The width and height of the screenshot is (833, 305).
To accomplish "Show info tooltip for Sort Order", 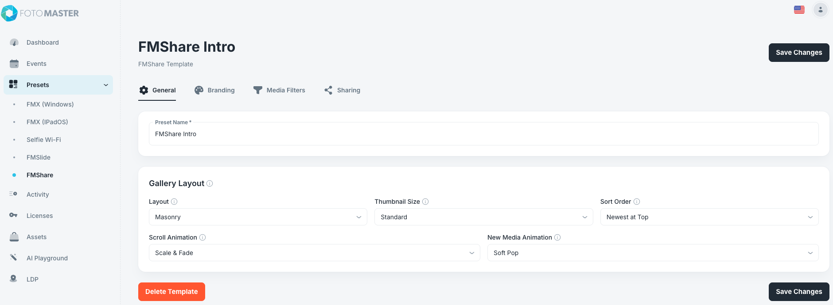I will click(637, 202).
